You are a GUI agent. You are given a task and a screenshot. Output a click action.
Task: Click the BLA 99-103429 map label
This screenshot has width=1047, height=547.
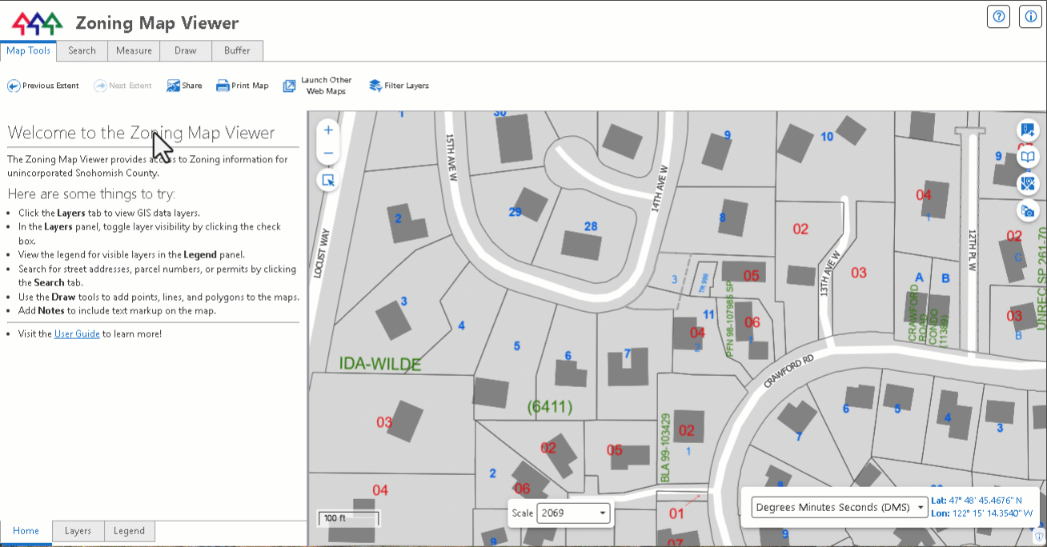click(664, 447)
